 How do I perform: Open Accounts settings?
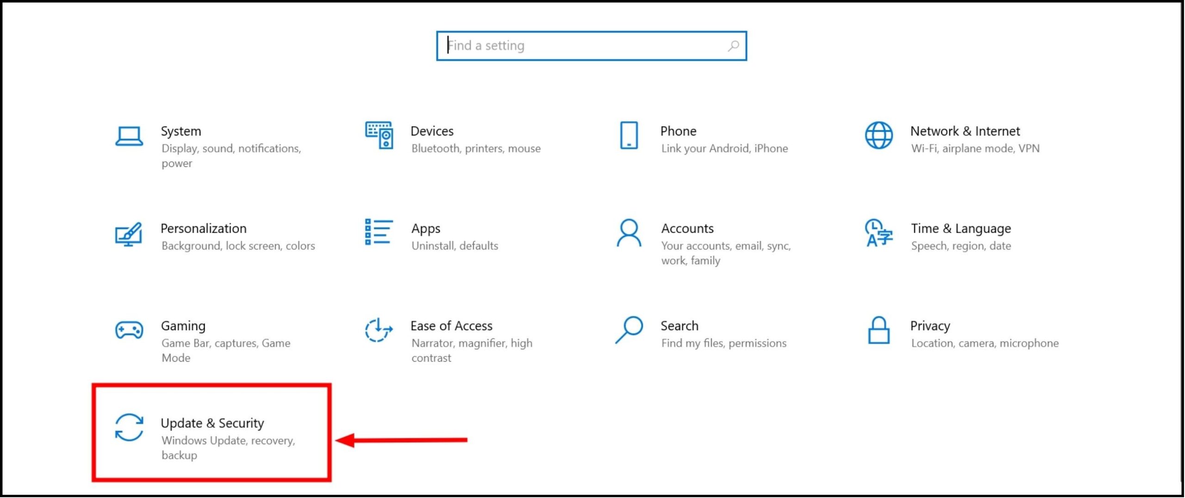pyautogui.click(x=687, y=228)
